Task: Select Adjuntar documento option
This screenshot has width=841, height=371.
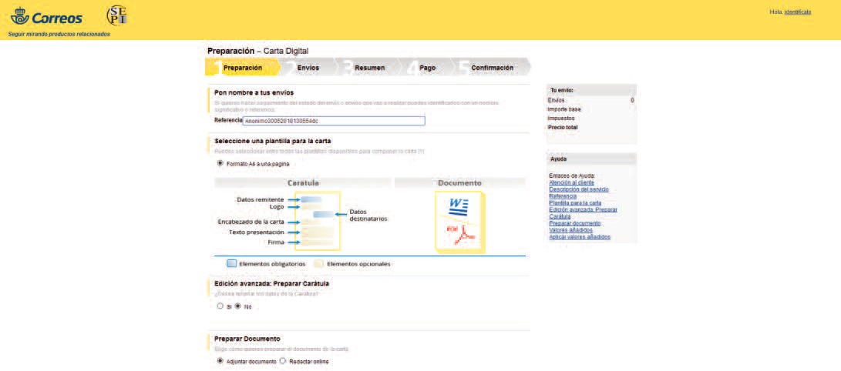Action: [x=220, y=360]
